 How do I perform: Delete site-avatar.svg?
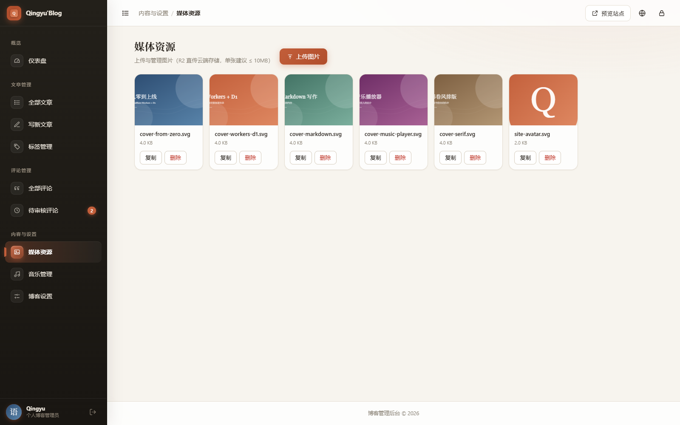pyautogui.click(x=550, y=158)
